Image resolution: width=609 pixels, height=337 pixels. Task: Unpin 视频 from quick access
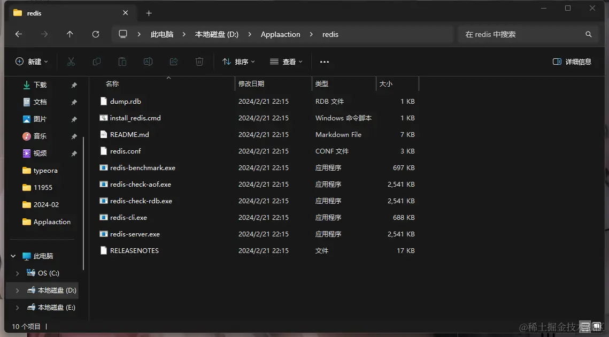coord(74,154)
